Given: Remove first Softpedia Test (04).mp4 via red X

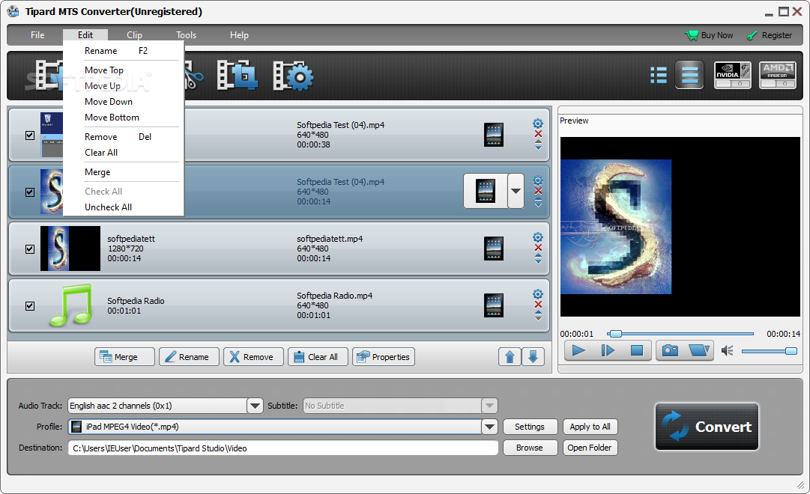Looking at the screenshot, I should coord(538,134).
